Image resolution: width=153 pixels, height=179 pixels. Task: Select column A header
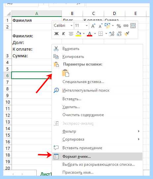tap(37, 14)
